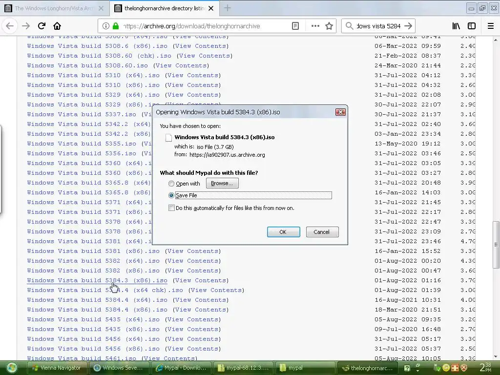Click the file name in the dialog
This screenshot has height=375, width=500.
225,137
